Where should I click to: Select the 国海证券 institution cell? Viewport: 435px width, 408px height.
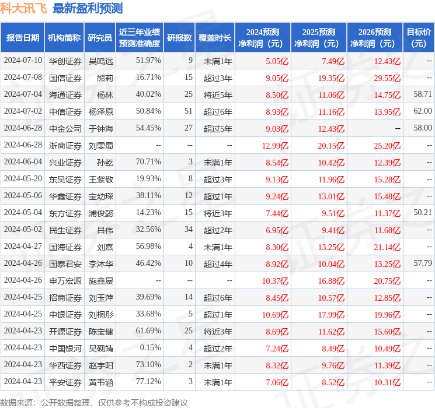tap(65, 247)
